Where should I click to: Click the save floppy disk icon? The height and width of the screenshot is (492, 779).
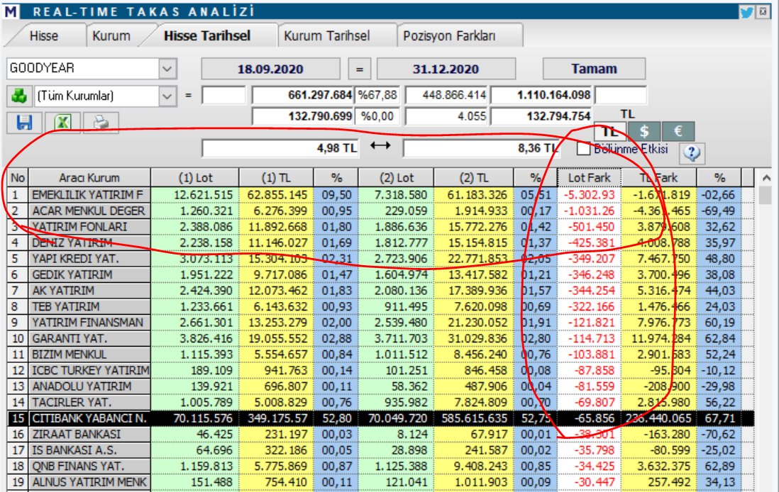coord(24,122)
